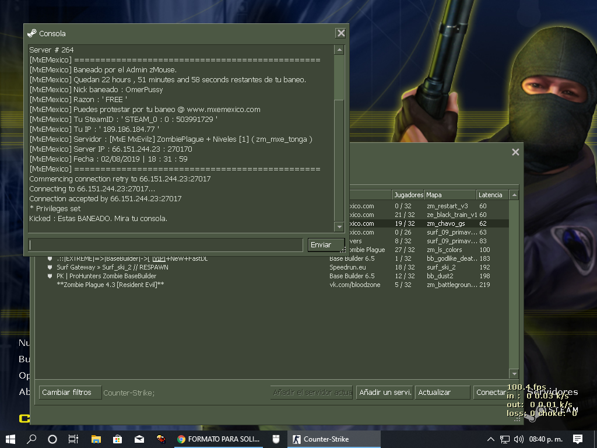Show hidden system tray icons
Viewport: 597px width, 448px height.
(x=491, y=439)
